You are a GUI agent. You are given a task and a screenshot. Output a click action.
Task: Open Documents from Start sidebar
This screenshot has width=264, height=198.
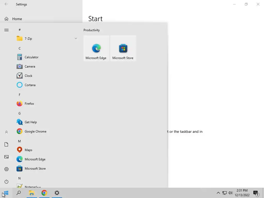pos(6,144)
